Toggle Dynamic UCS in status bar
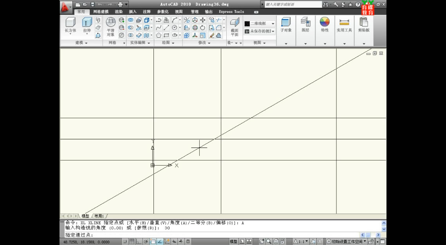This screenshot has width=446, height=245. 167,241
